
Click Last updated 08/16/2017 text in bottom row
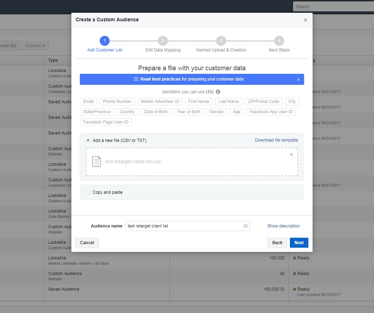319,295
